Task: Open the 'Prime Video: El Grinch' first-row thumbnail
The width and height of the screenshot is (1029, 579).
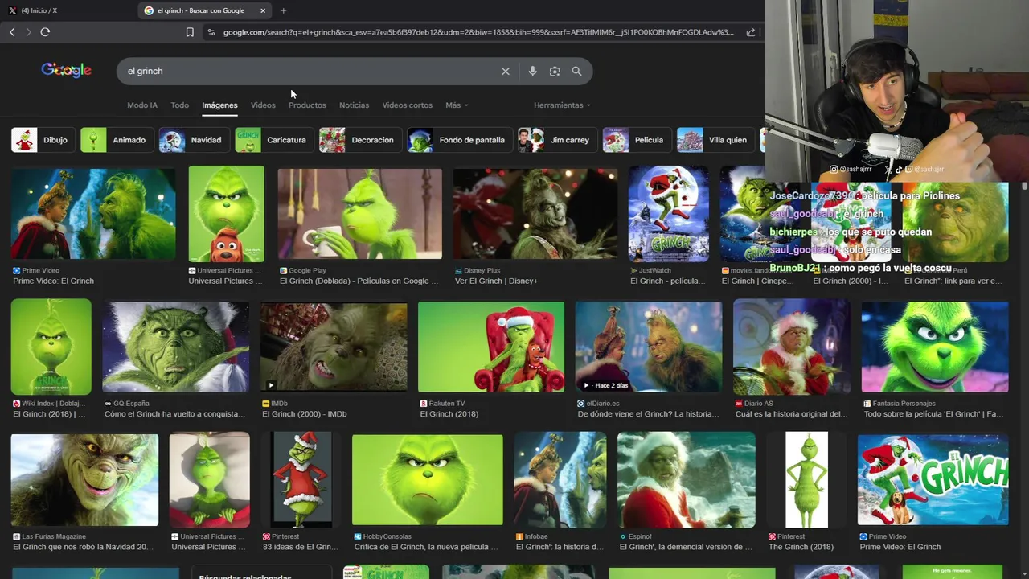Action: (93, 214)
